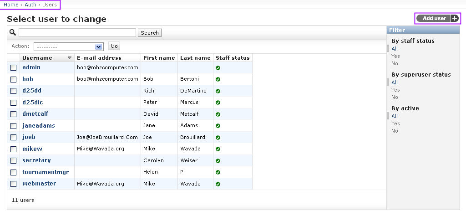
Task: Open the Action dropdown menu
Action: [69, 46]
